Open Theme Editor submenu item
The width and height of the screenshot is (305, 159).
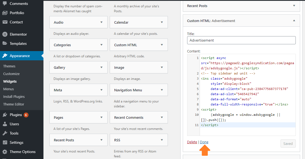pyautogui.click(x=14, y=104)
